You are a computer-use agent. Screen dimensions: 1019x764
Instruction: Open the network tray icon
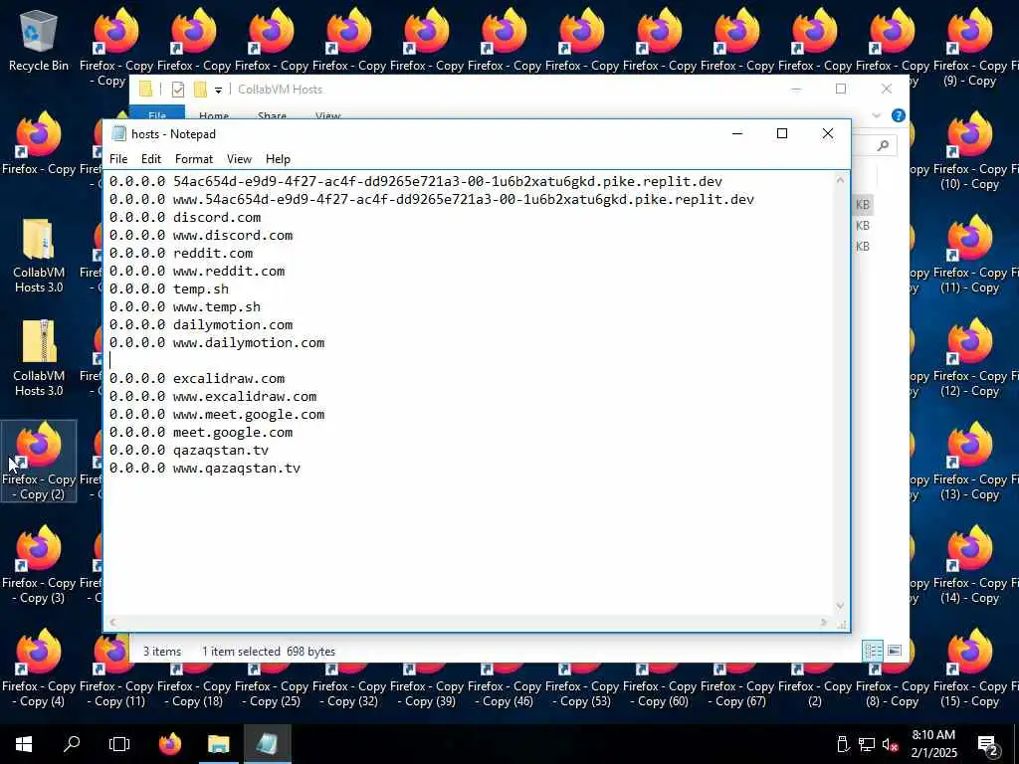867,744
